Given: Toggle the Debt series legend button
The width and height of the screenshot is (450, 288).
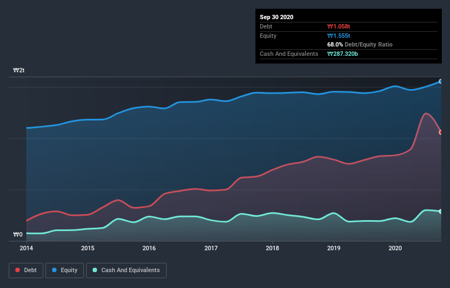Looking at the screenshot, I should click(x=26, y=270).
